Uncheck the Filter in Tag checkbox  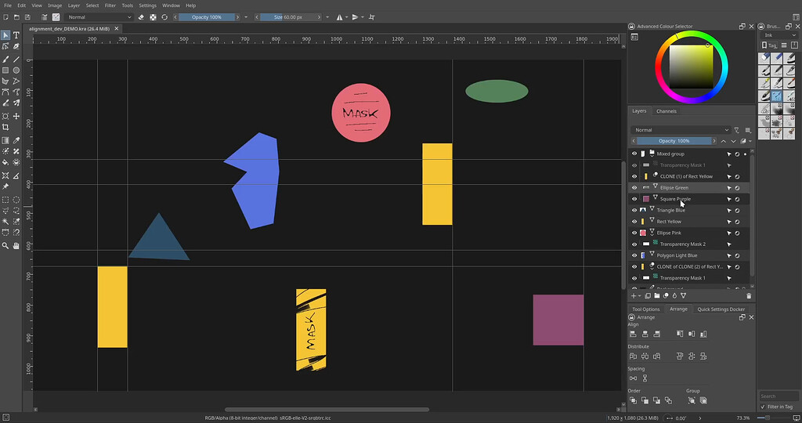pos(763,407)
